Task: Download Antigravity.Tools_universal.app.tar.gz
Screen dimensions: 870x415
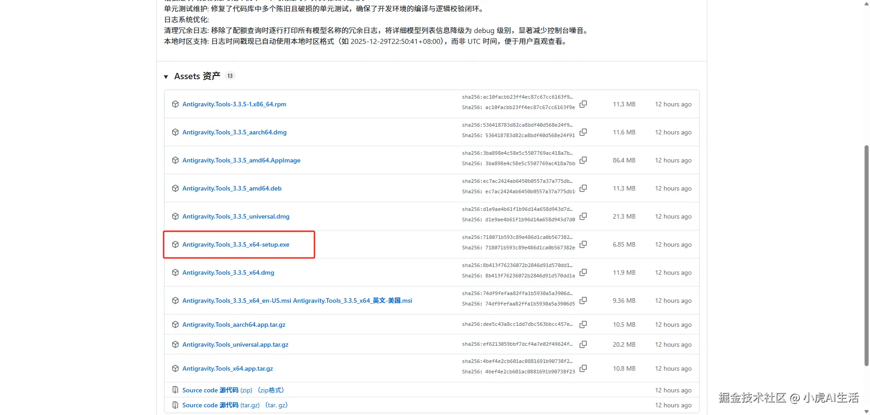Action: pyautogui.click(x=236, y=344)
